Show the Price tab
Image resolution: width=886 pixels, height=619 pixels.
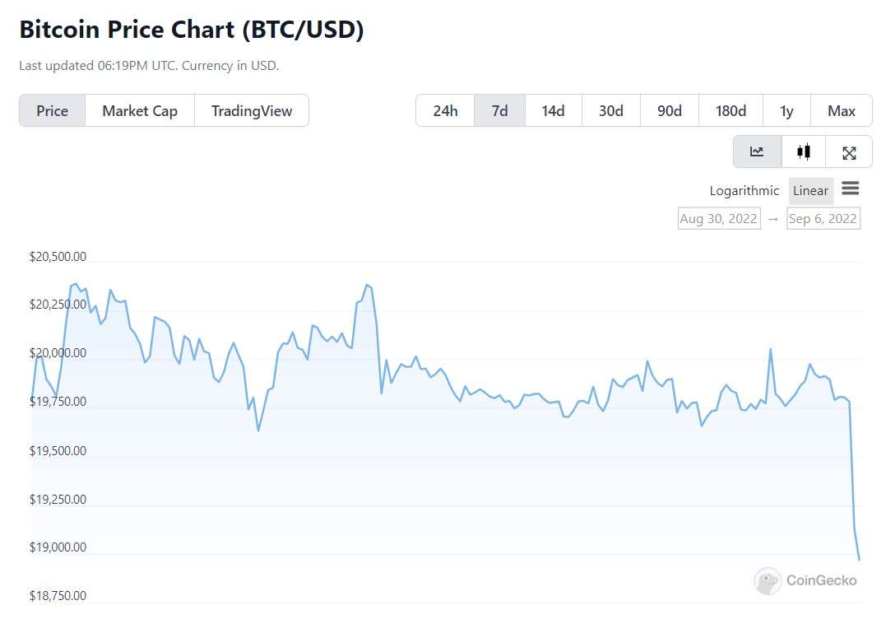[53, 111]
